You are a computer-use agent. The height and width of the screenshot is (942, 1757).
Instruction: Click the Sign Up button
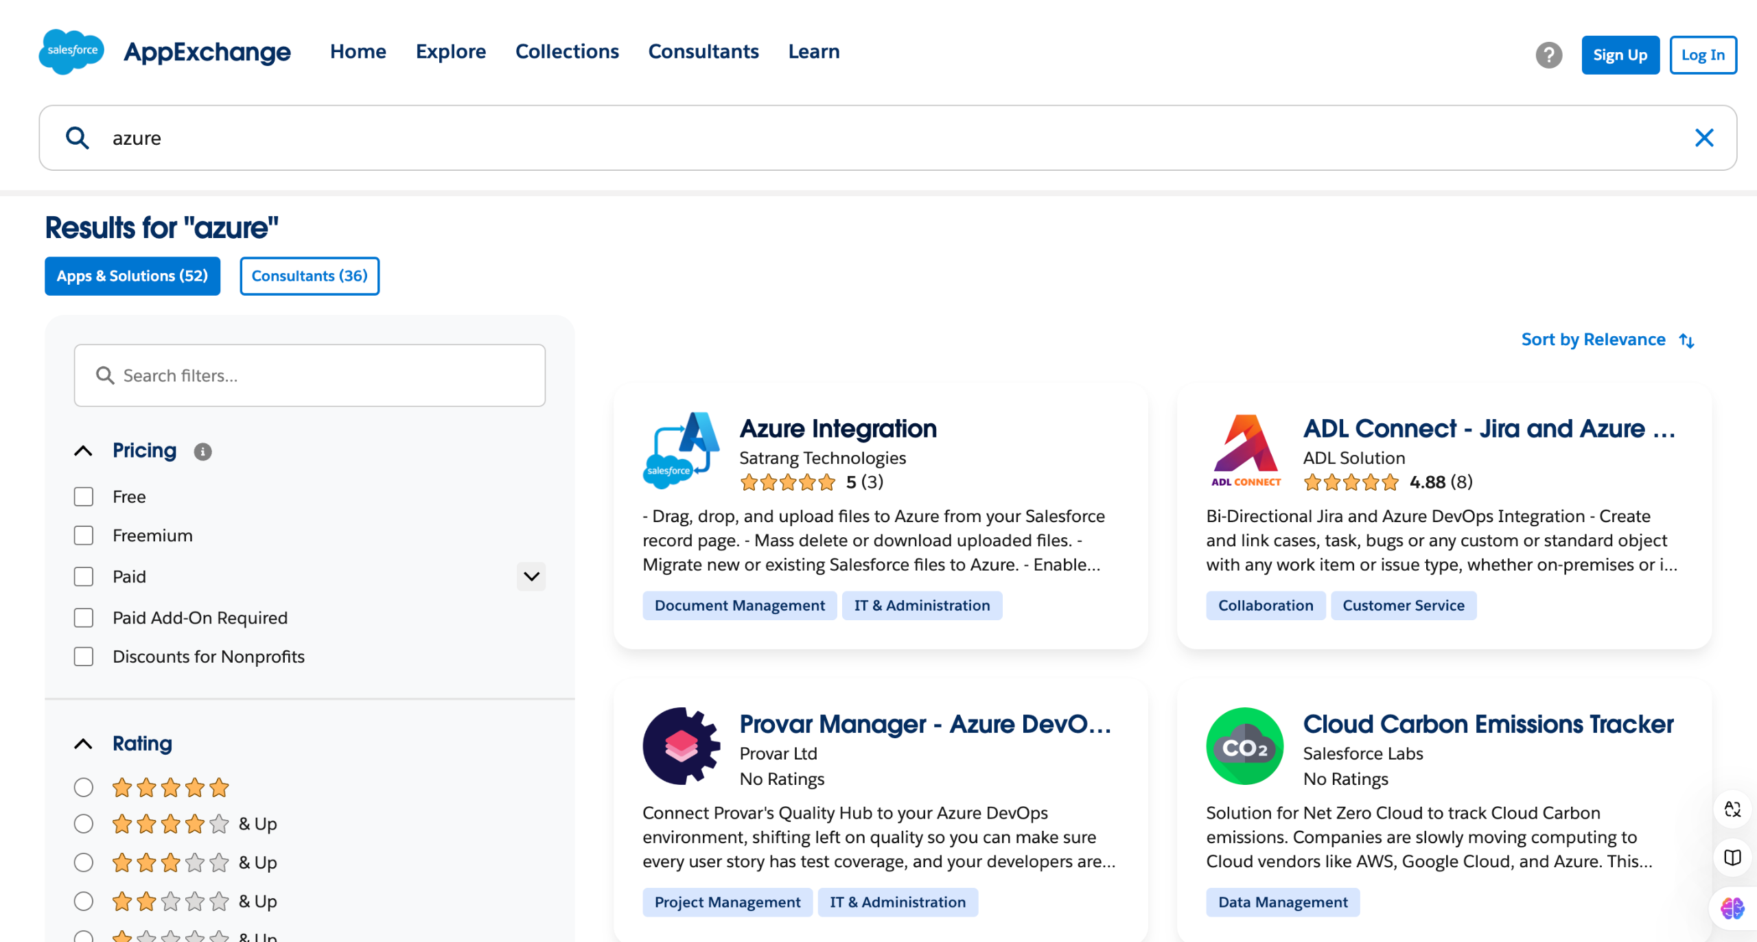coord(1620,55)
